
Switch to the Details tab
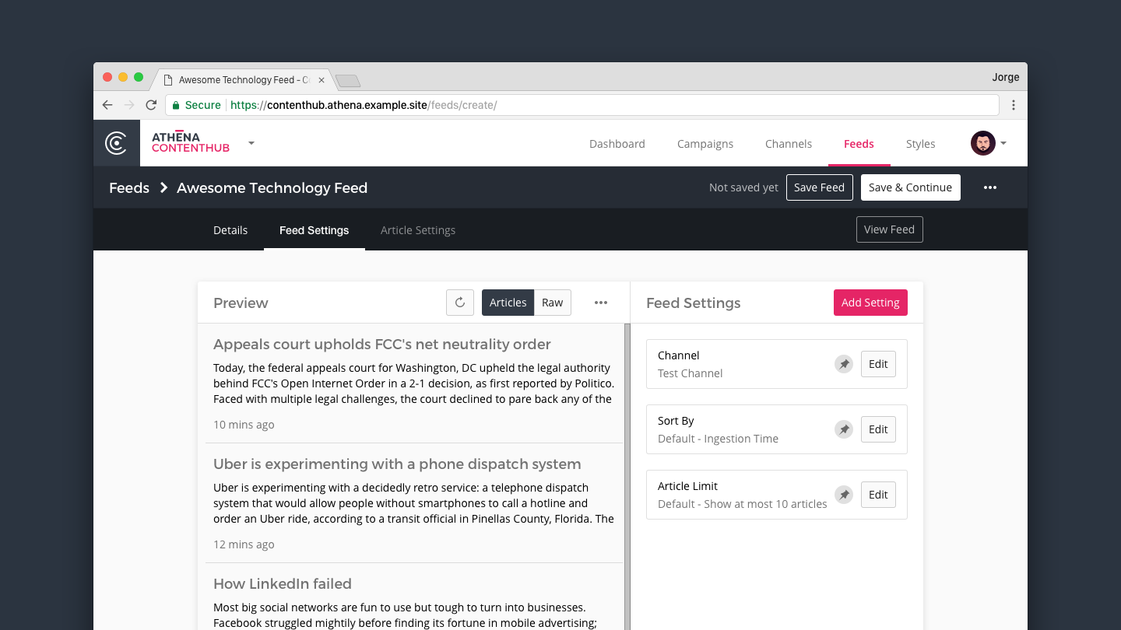[x=230, y=230]
